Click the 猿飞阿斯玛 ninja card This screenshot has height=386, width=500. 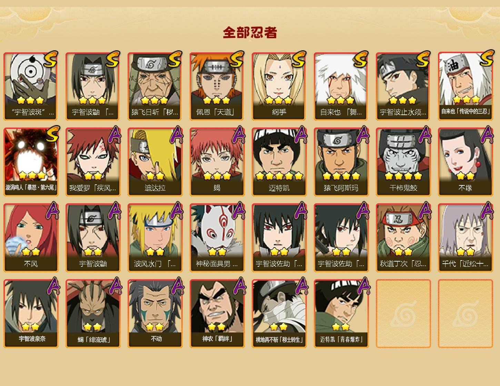pyautogui.click(x=341, y=162)
